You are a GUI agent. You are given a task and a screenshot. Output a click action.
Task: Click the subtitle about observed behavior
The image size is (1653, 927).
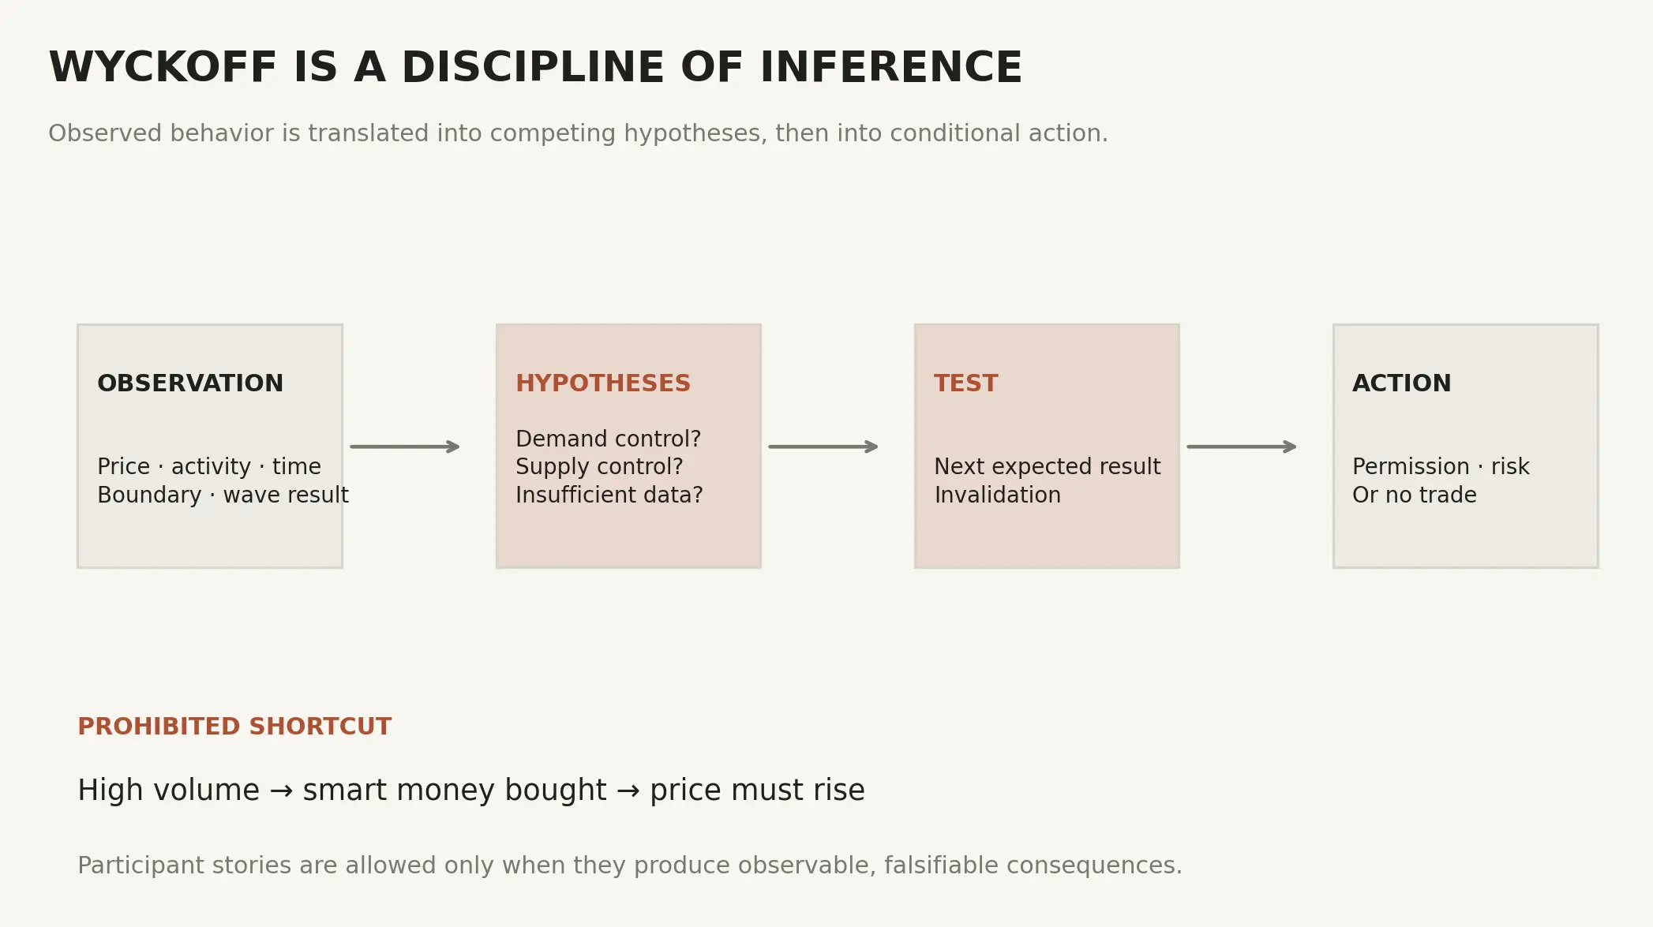click(x=579, y=133)
